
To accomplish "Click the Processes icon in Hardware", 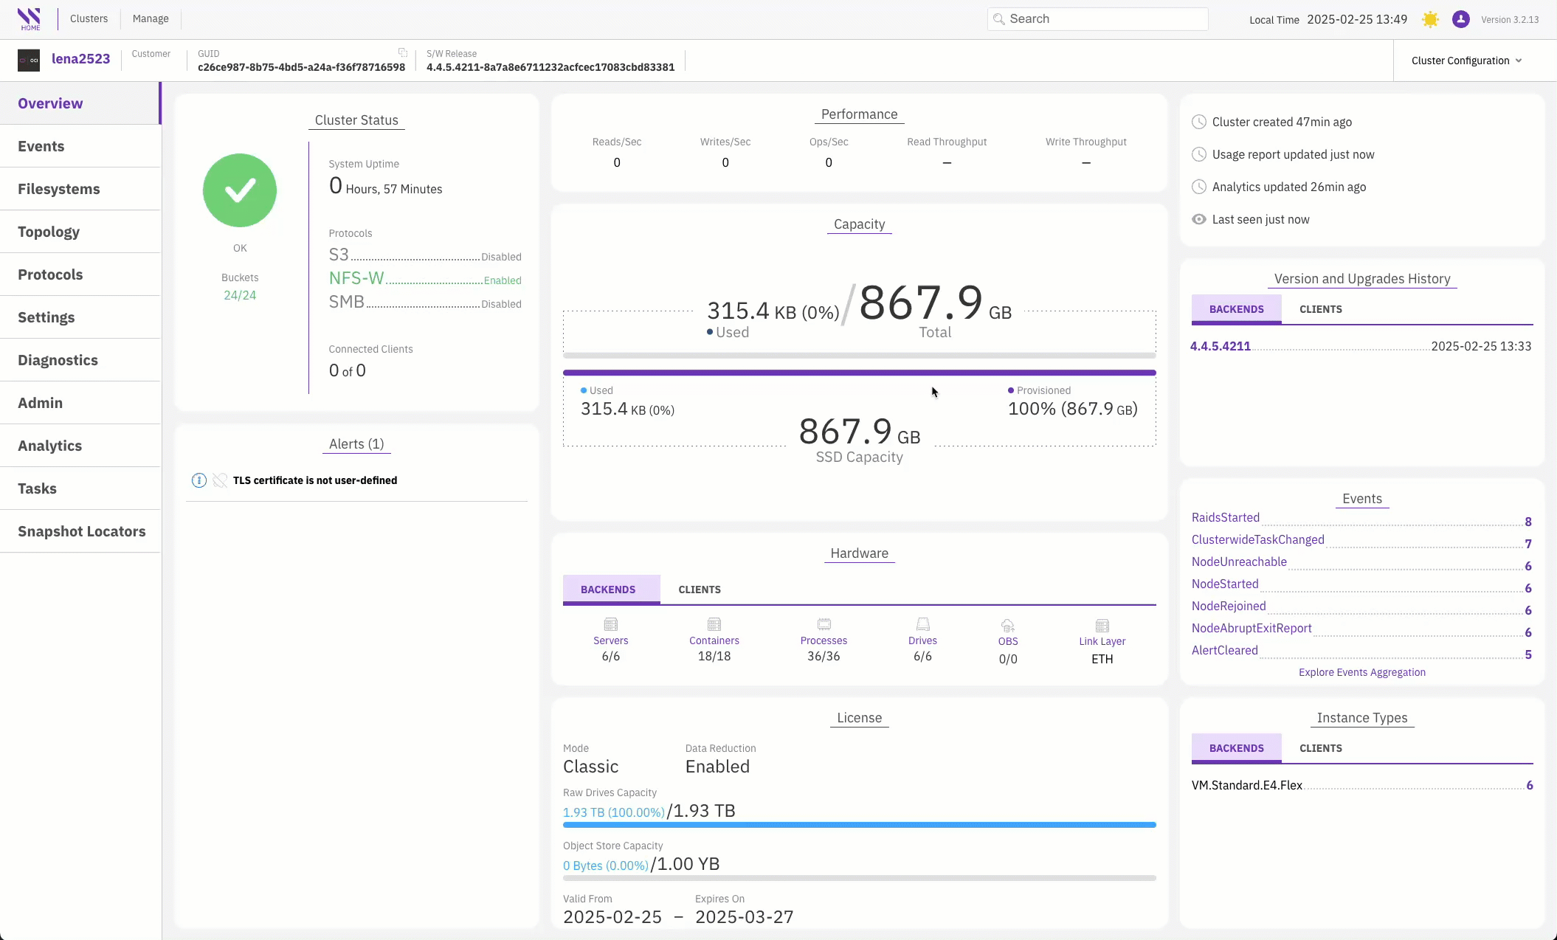I will pyautogui.click(x=824, y=624).
